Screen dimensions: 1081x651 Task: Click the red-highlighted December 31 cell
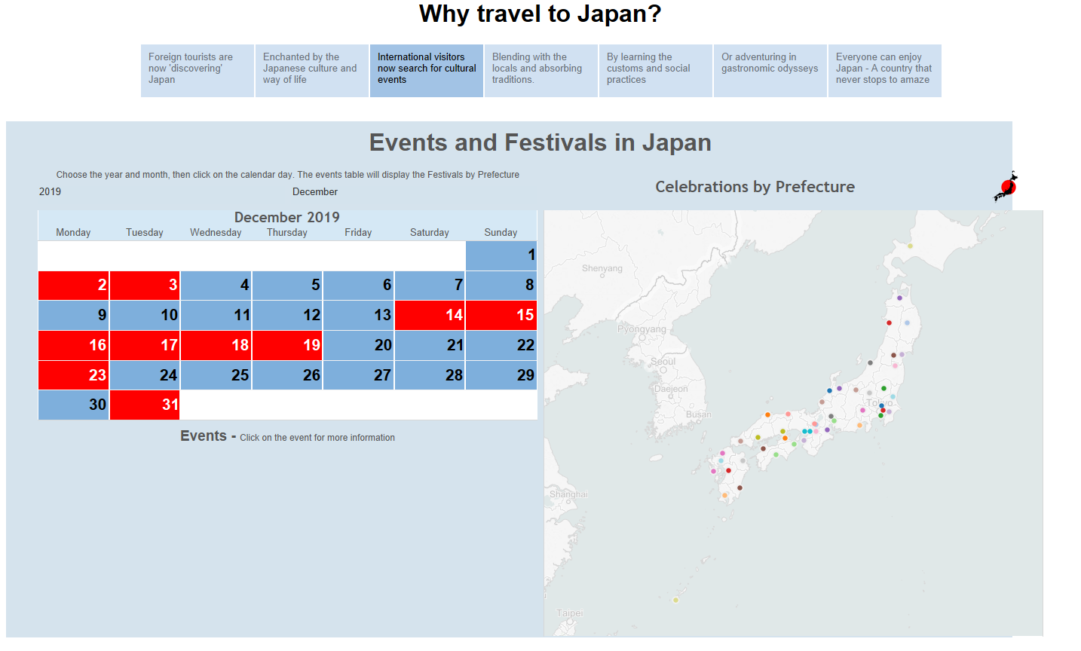click(144, 405)
